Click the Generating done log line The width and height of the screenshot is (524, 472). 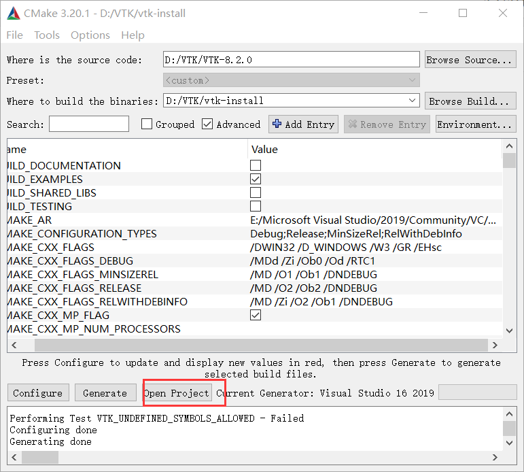50,441
